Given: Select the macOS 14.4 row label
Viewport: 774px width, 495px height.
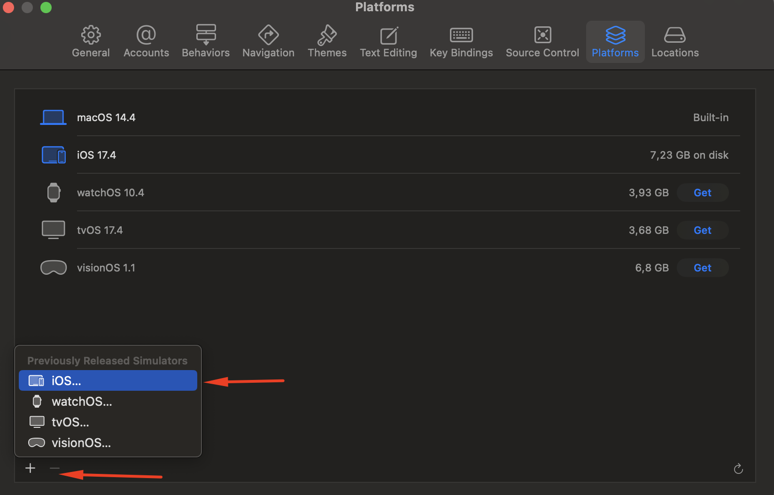Looking at the screenshot, I should (106, 117).
